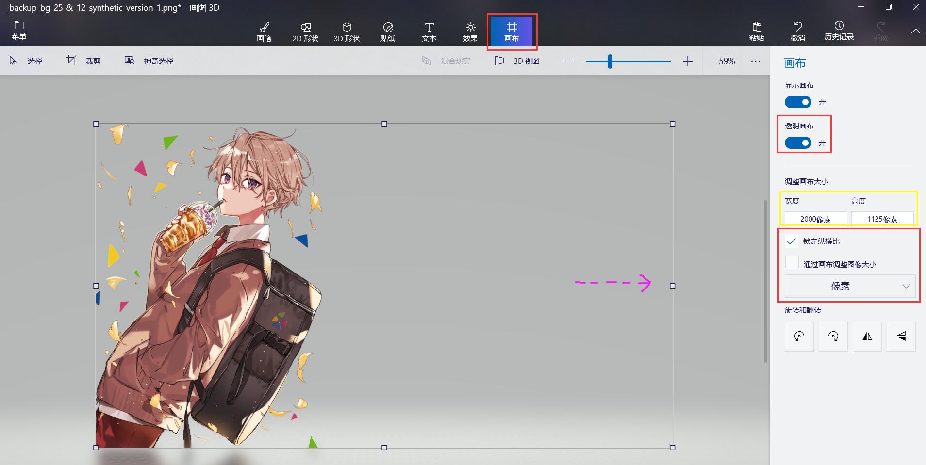Toggle the 显示画布 show canvas switch
The width and height of the screenshot is (926, 465).
click(x=798, y=102)
